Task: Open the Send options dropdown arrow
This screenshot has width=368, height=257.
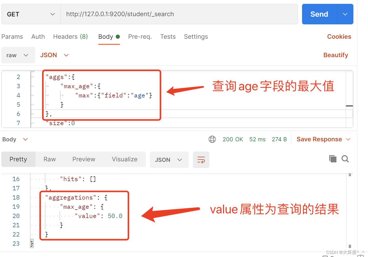Action: point(345,14)
